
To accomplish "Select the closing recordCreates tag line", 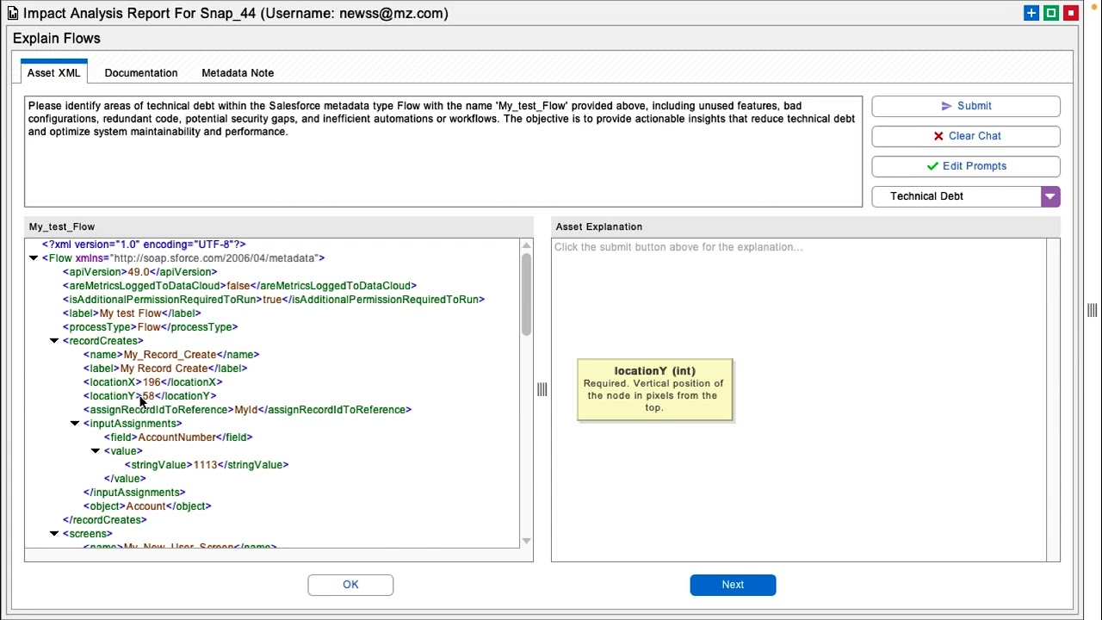I will pos(104,520).
